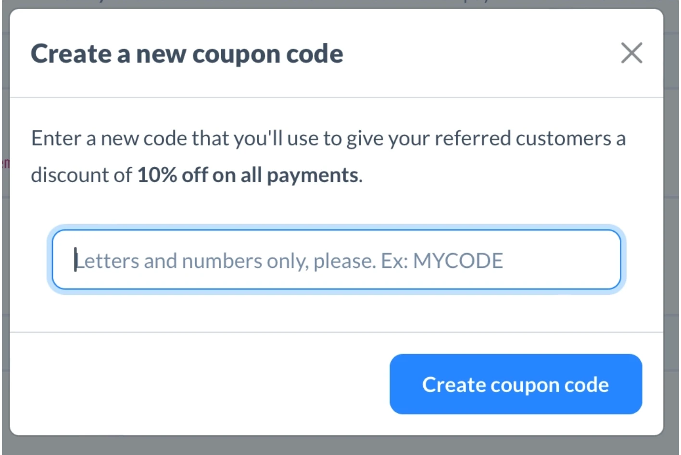Image resolution: width=681 pixels, height=455 pixels.
Task: Click the "Create a new coupon code" heading
Action: point(187,54)
